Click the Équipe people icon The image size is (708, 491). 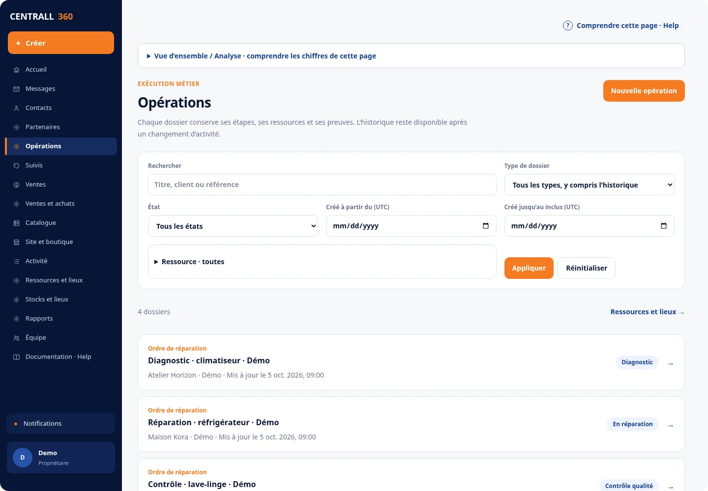[16, 338]
